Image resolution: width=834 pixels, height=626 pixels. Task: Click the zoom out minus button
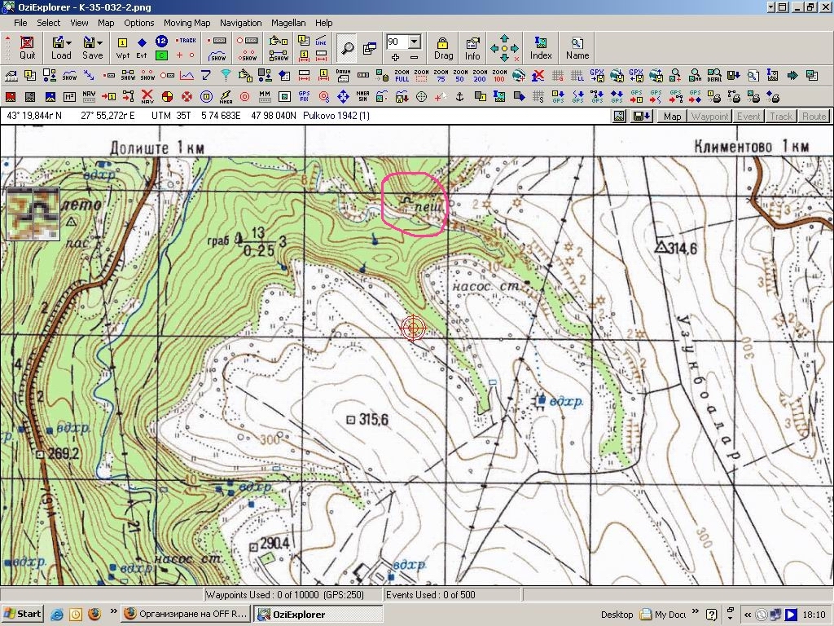tap(414, 57)
